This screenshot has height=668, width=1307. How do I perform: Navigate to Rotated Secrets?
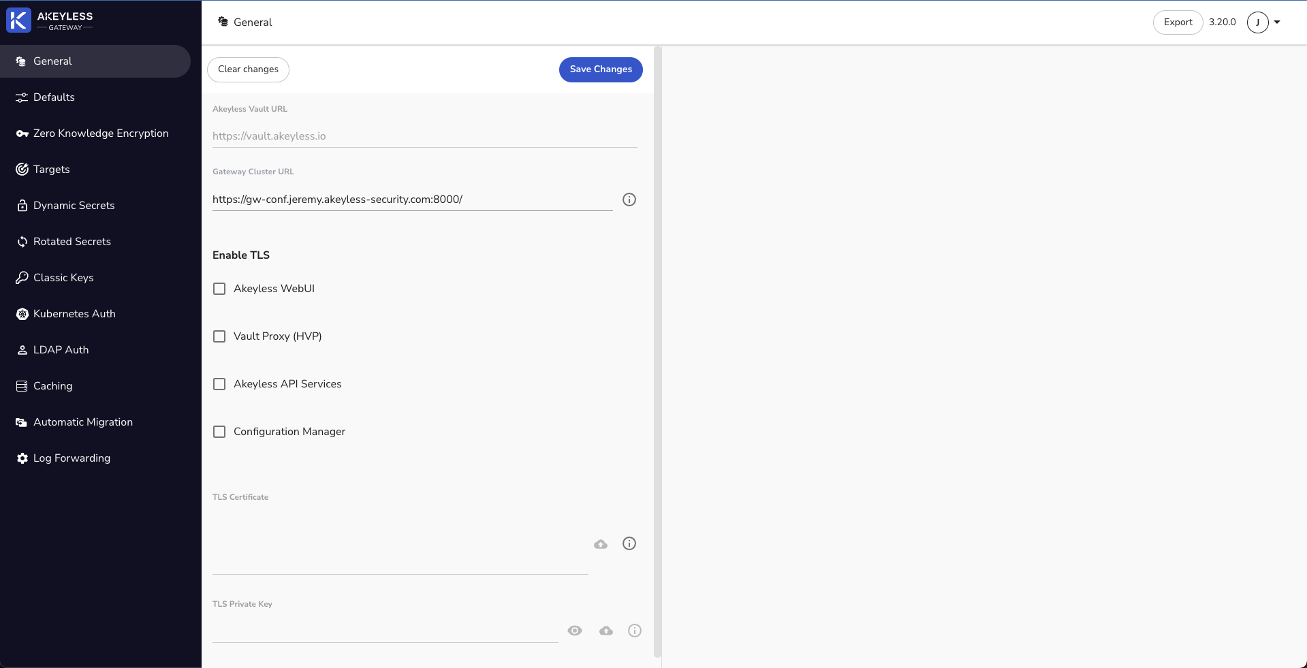click(x=95, y=242)
